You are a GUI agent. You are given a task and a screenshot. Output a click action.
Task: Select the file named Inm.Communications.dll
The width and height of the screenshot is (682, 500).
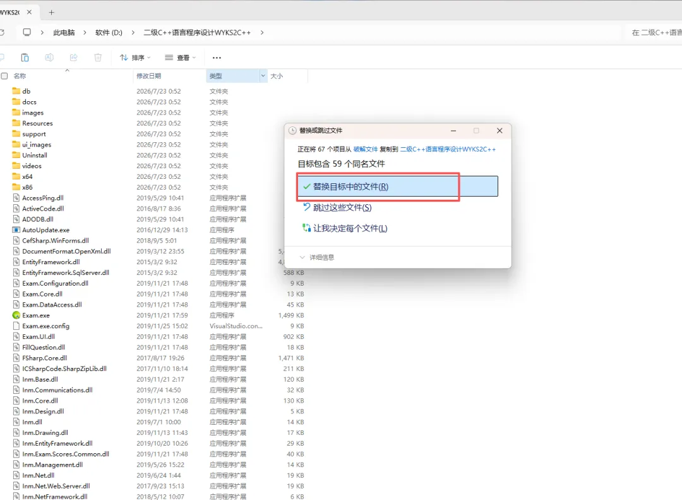(x=57, y=390)
